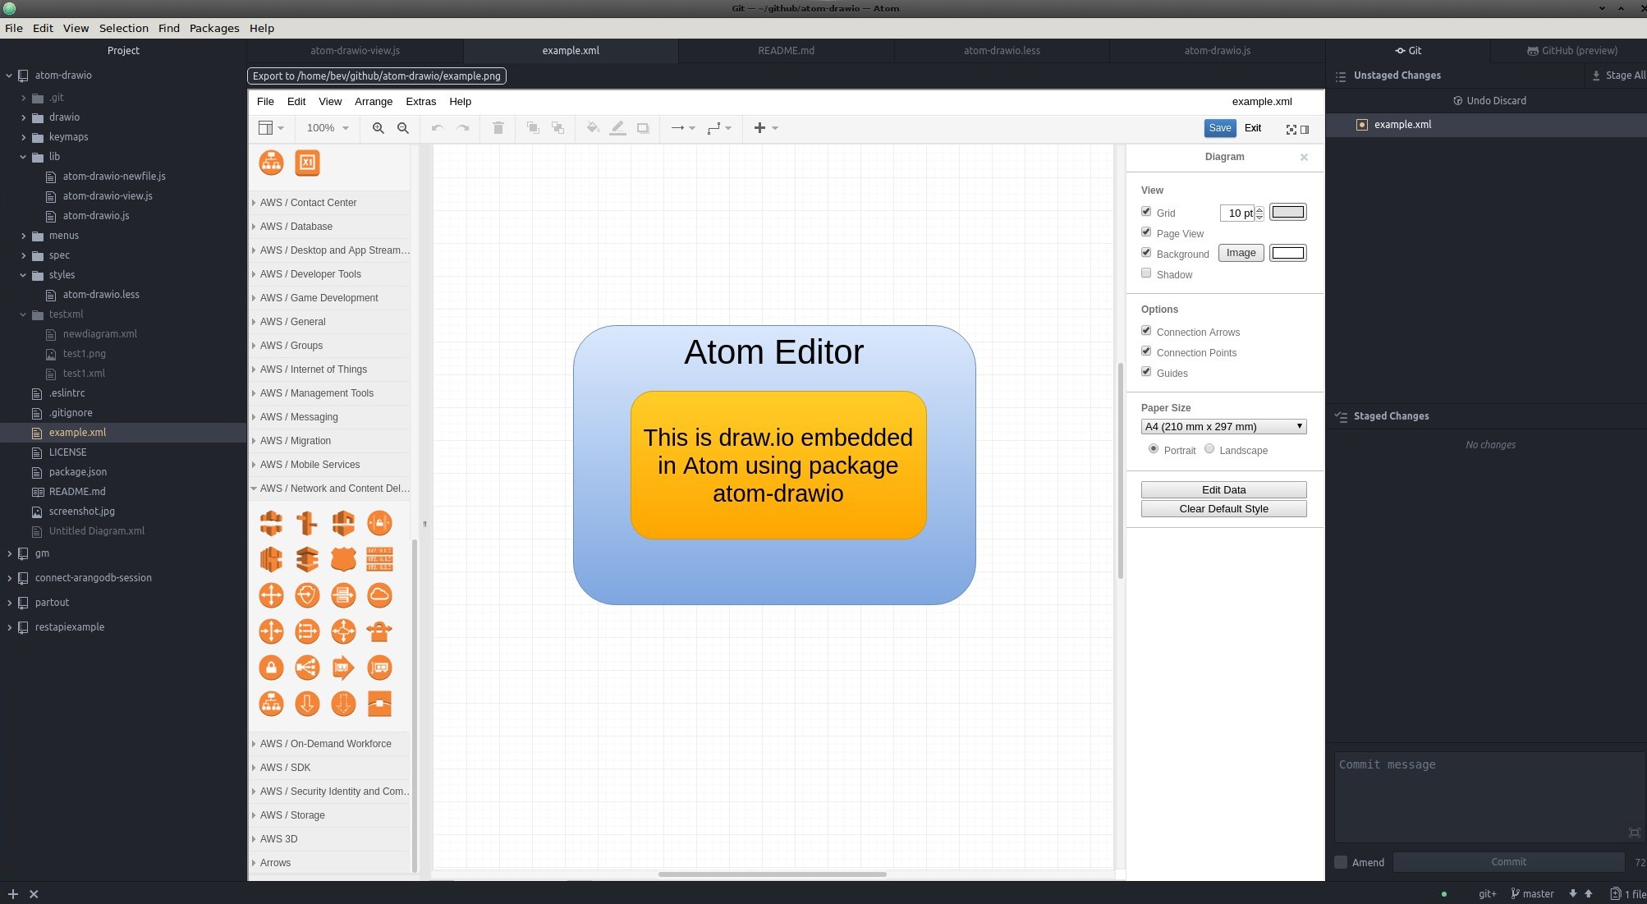Click the zoom-out magnifier tool
Viewport: 1647px width, 904px height.
pos(403,129)
